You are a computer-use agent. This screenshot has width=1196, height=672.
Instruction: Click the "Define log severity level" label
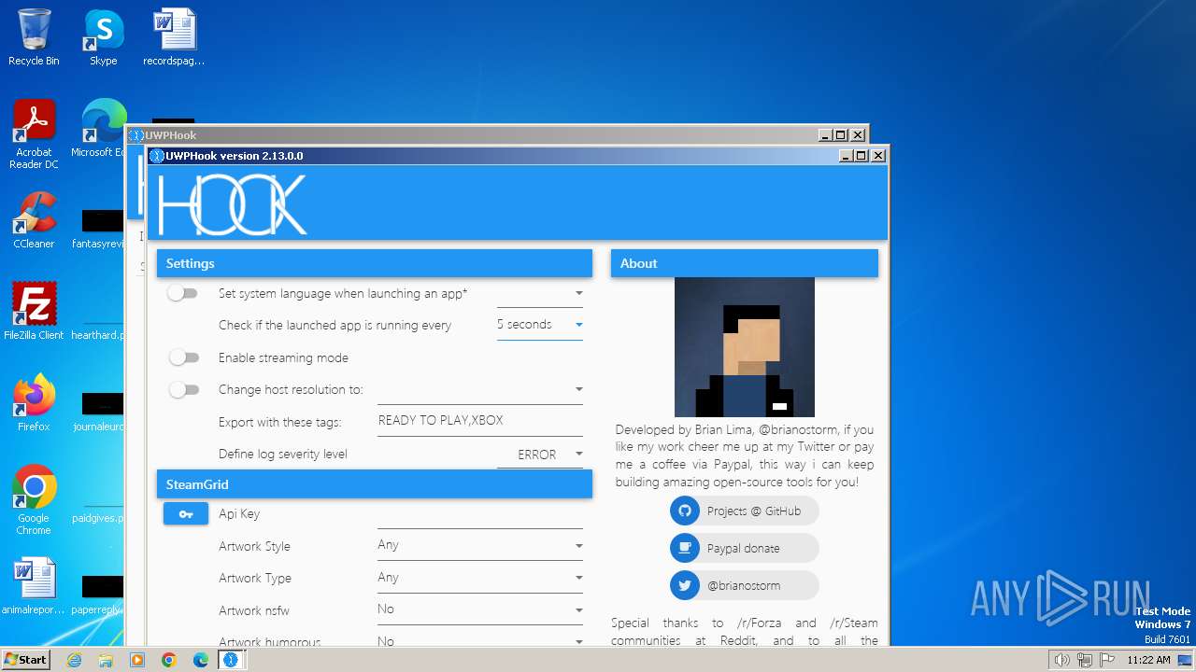283,455
